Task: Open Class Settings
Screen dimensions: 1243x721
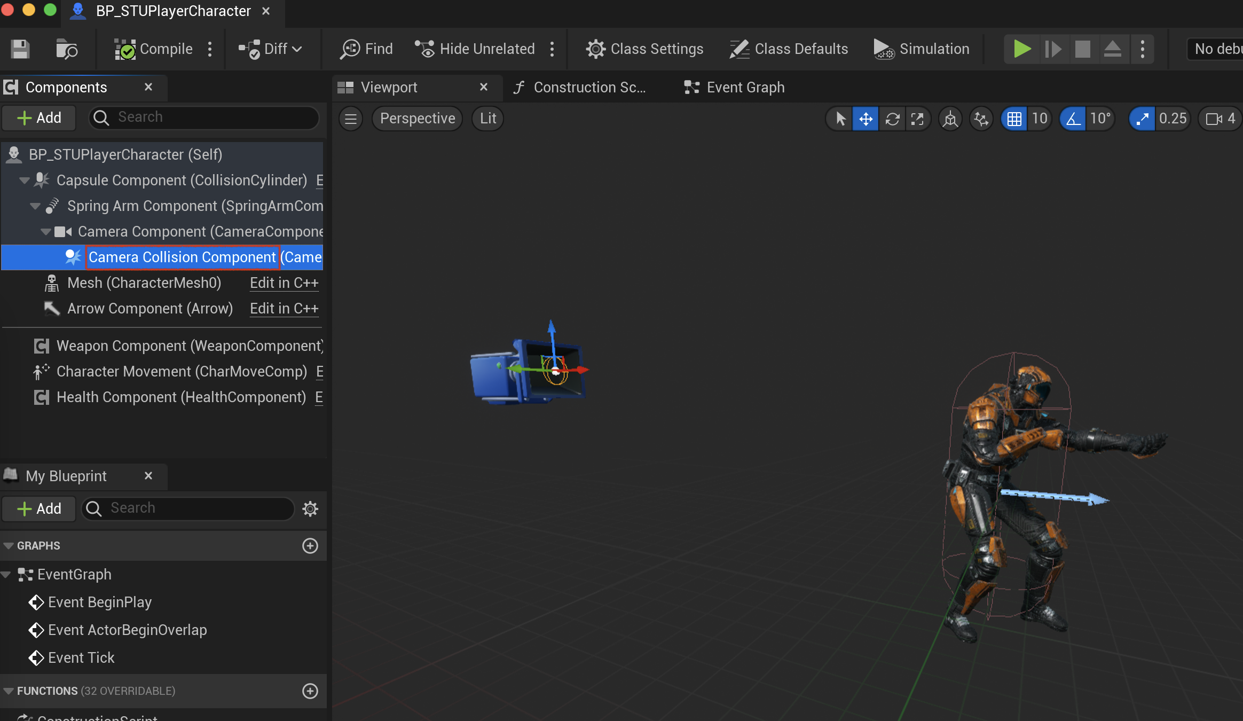Action: [x=644, y=49]
